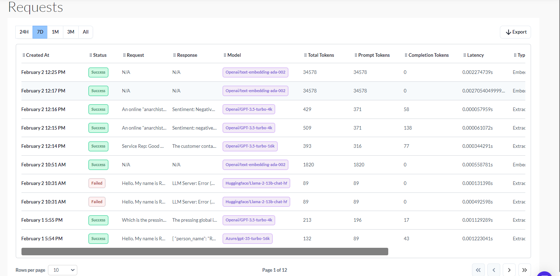
Task: Go to first page with double-left arrow
Action: pos(478,270)
